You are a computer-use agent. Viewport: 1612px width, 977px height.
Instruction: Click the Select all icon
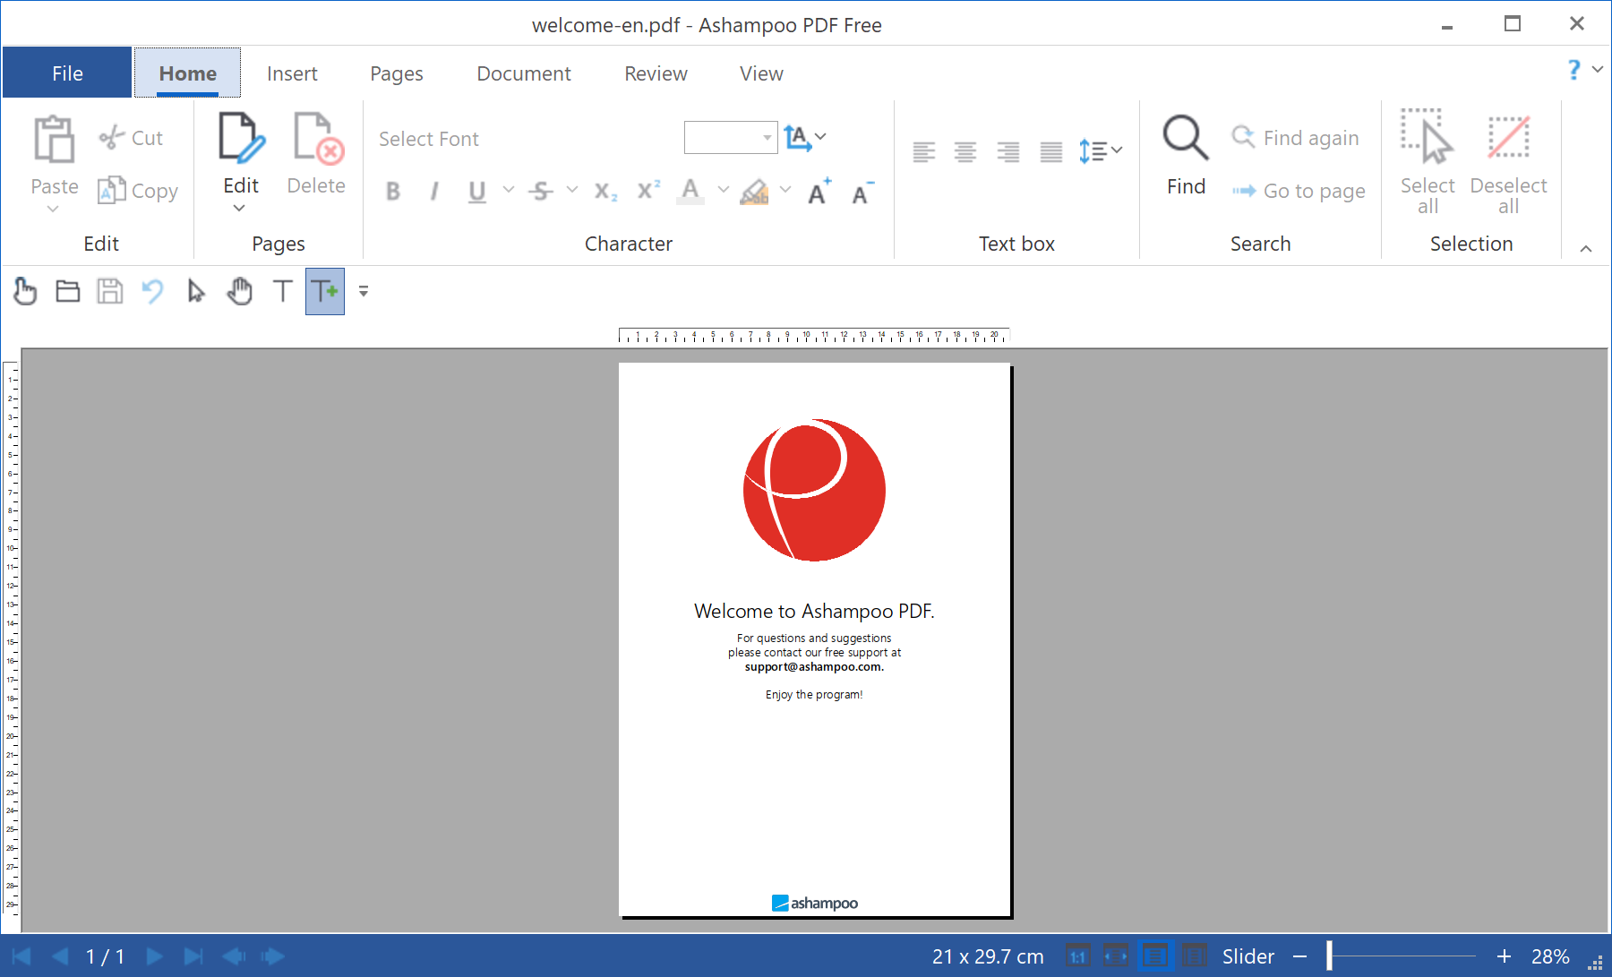1428,137
